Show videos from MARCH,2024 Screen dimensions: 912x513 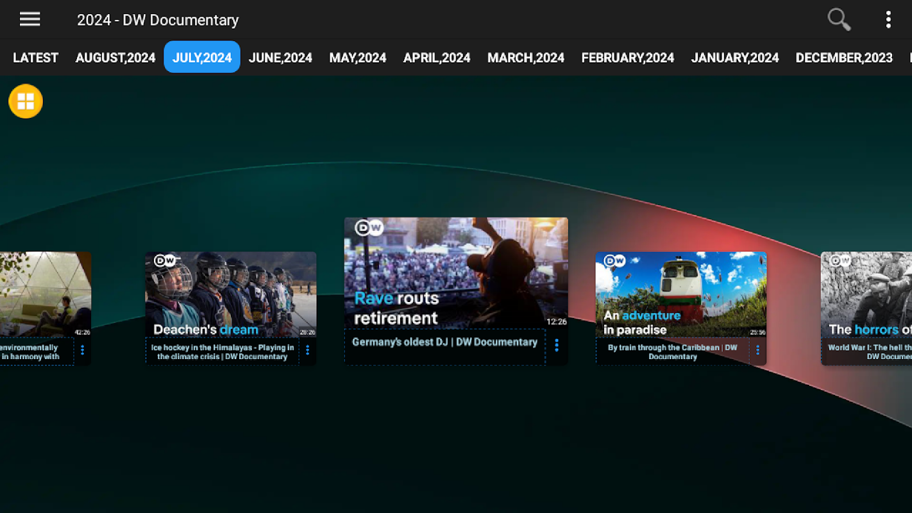pyautogui.click(x=526, y=58)
